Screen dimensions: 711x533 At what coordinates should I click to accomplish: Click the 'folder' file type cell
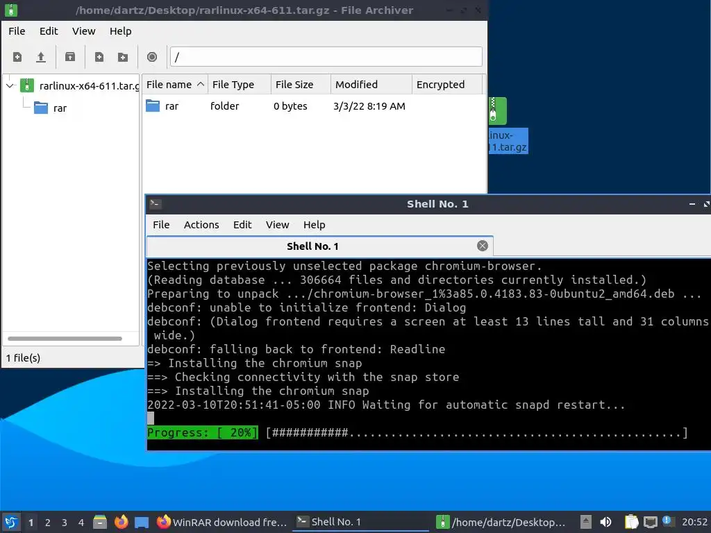224,106
